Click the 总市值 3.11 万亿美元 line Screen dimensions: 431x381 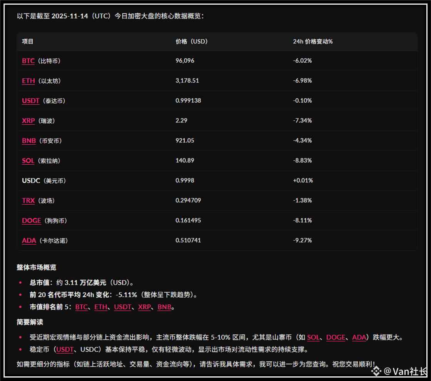click(82, 282)
